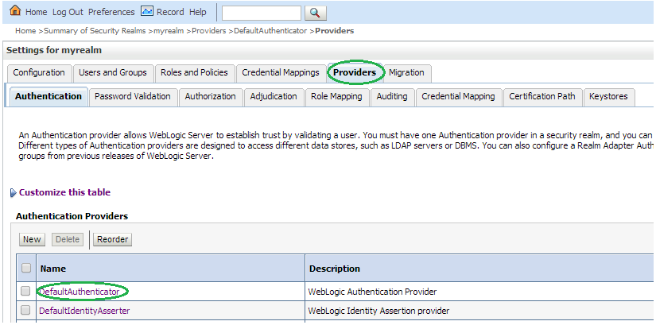Click the search input field

[262, 13]
